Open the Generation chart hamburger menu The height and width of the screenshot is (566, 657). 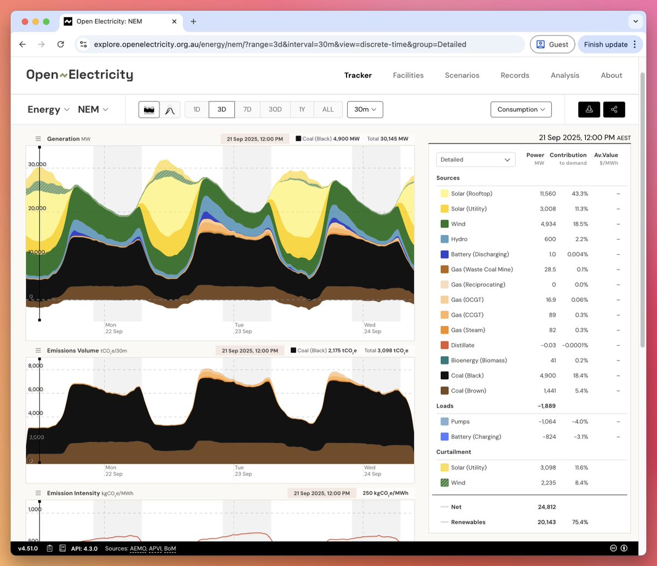38,139
